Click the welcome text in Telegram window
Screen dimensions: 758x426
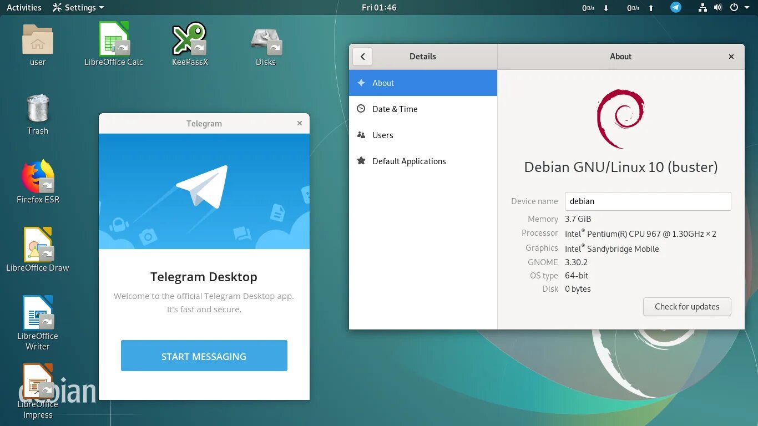coord(204,303)
